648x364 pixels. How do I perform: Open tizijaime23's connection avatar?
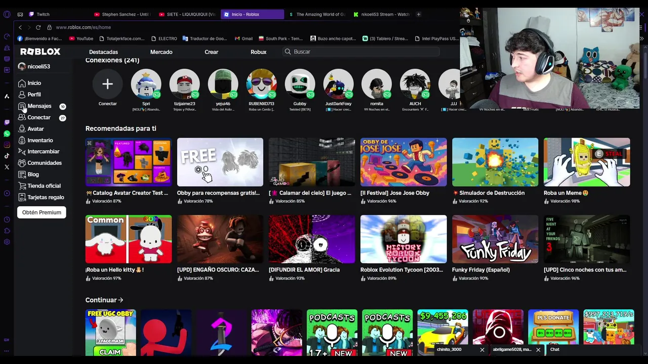point(184,84)
